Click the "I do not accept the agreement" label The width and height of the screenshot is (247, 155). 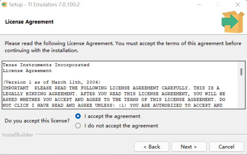(121, 126)
